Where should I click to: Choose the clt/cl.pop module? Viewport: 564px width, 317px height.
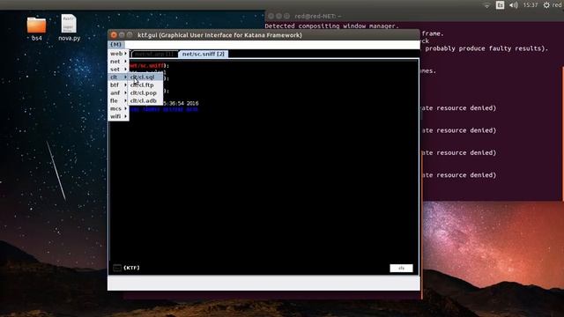coord(145,93)
